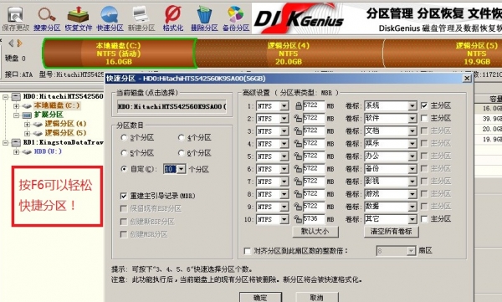Click the 新建分区 new partition icon
This screenshot has width=502, height=302.
tap(141, 18)
